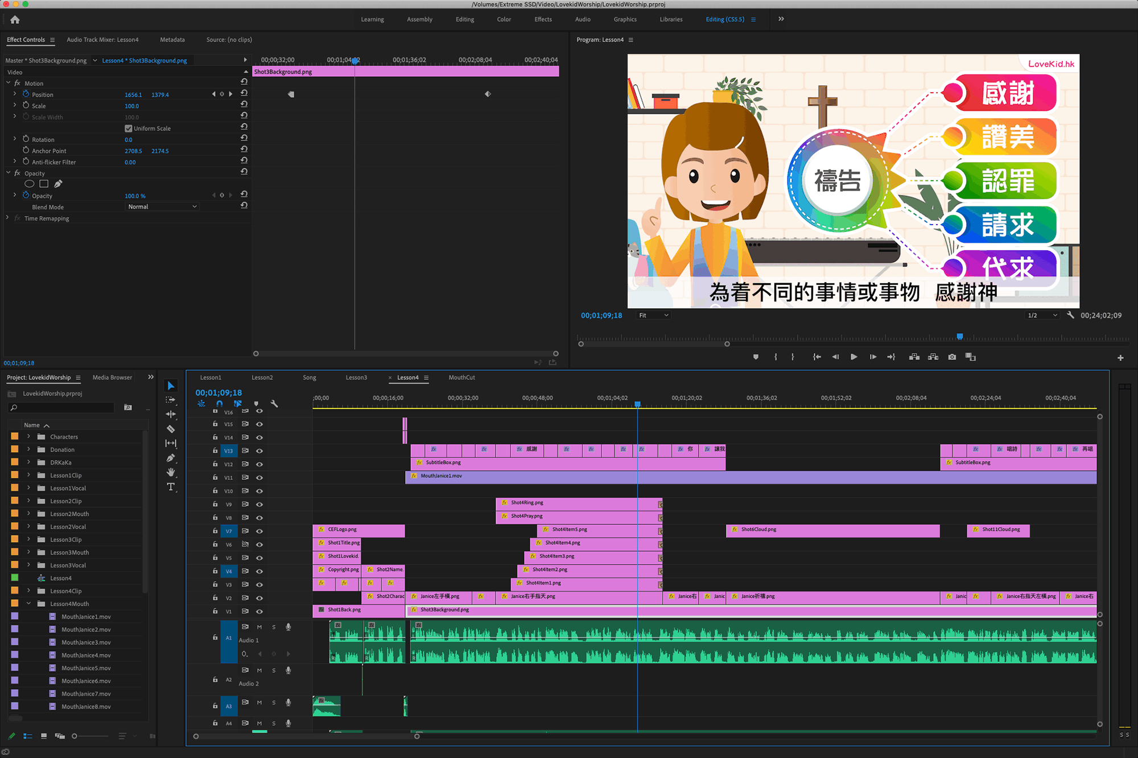Select the Type tool
The width and height of the screenshot is (1138, 758).
(x=171, y=487)
